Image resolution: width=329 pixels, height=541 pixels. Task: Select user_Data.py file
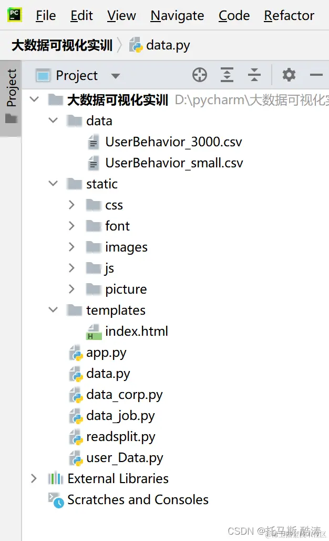click(x=125, y=458)
